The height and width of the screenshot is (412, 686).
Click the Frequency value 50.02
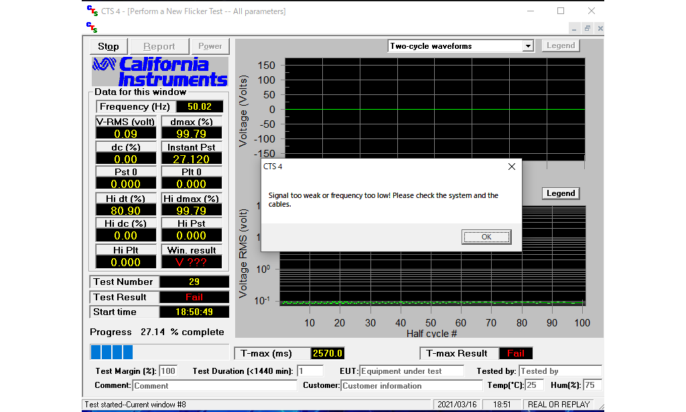click(x=200, y=106)
